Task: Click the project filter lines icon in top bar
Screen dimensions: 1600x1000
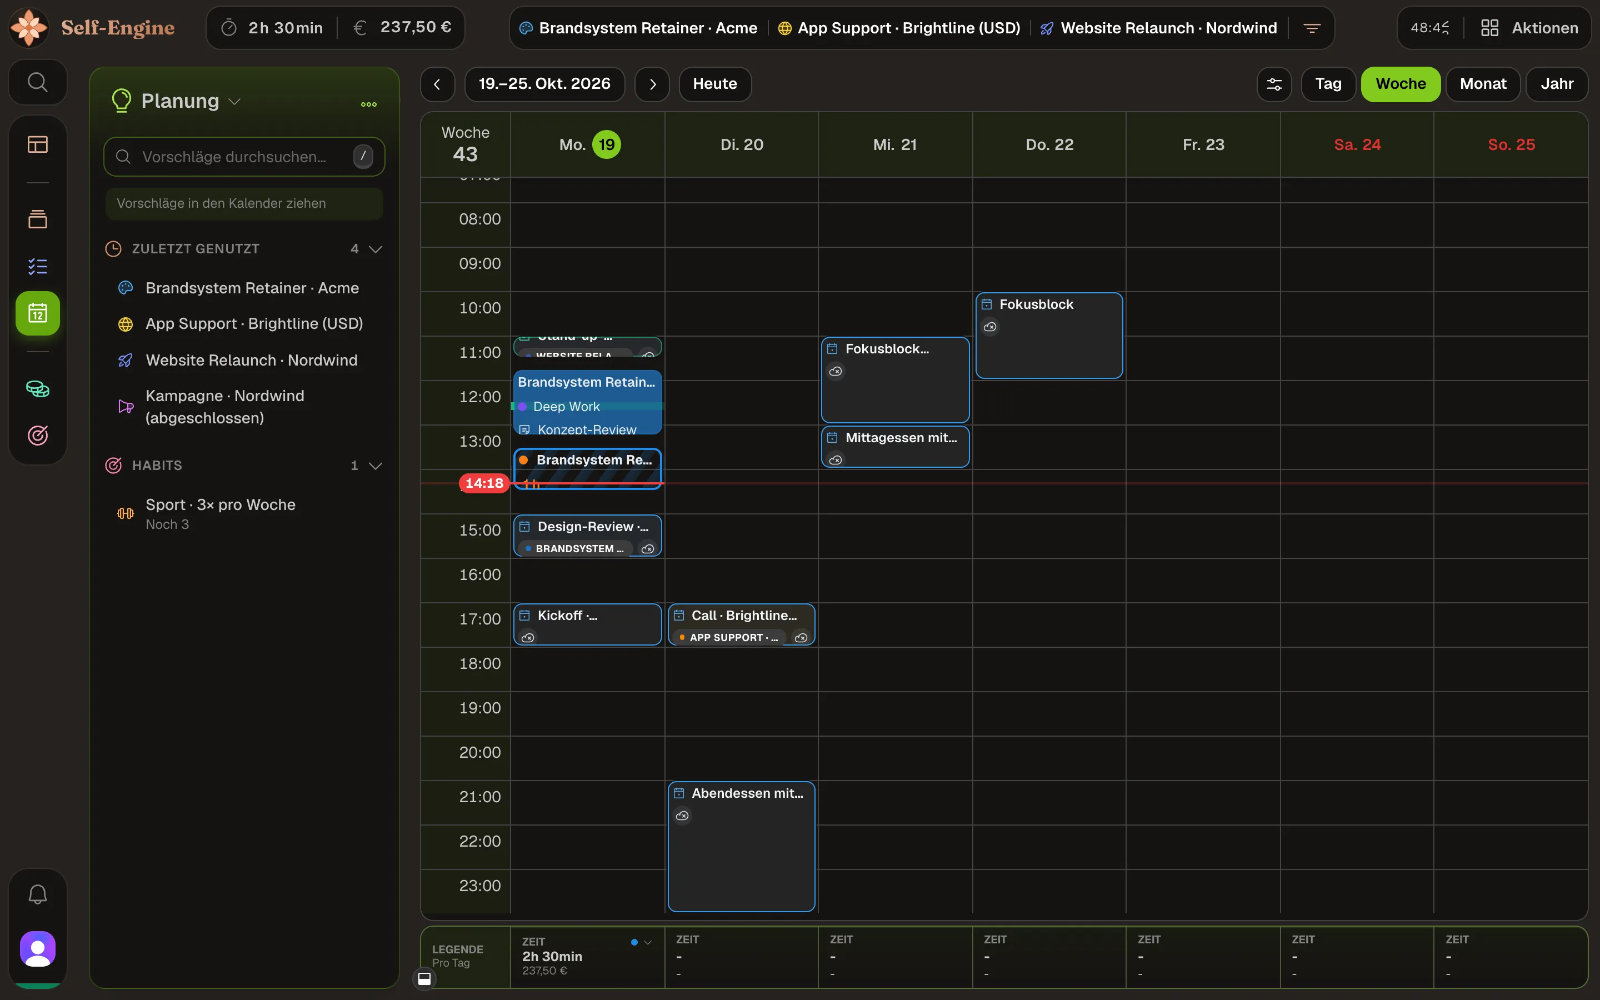Action: [x=1312, y=28]
